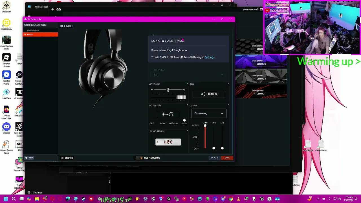This screenshot has height=203, width=361.
Task: Open the hamburger menu in GG window
Action: point(29,16)
